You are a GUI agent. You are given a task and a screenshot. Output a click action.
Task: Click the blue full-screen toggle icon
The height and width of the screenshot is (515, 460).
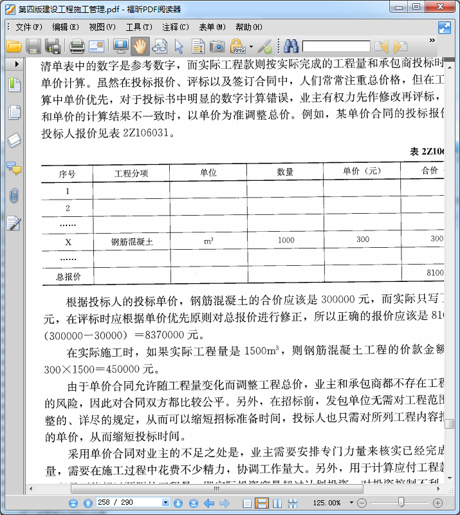[445, 28]
